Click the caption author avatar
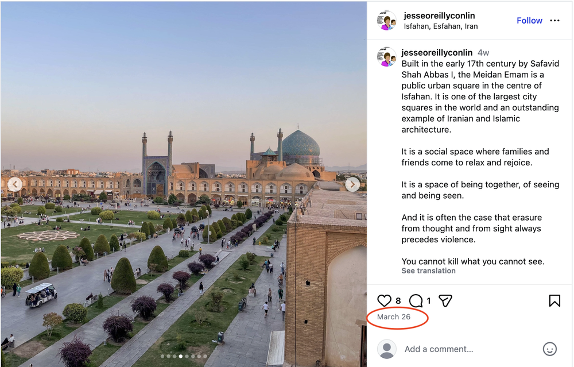This screenshot has height=367, width=574. point(386,57)
